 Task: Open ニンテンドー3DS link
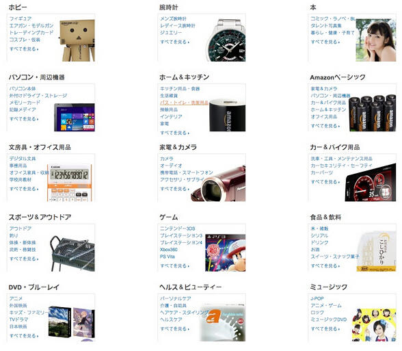click(178, 229)
